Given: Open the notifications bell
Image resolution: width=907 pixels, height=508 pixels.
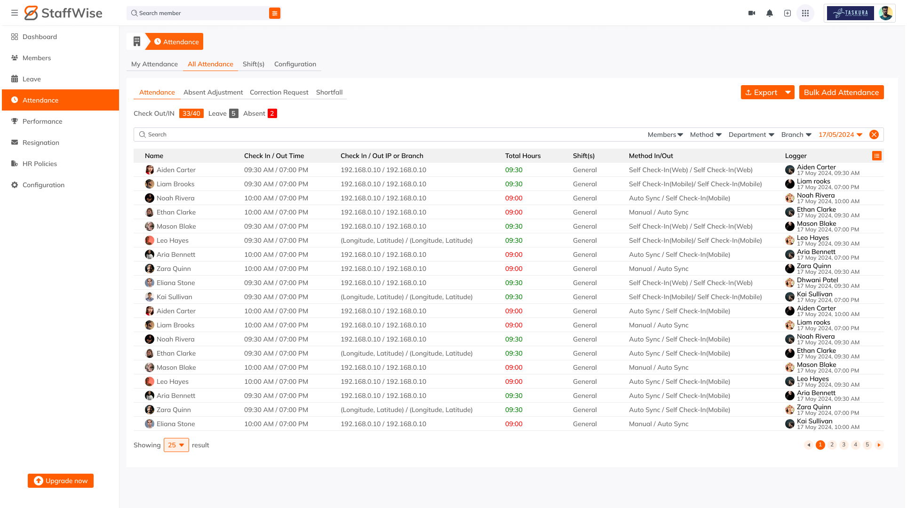Looking at the screenshot, I should coord(770,13).
